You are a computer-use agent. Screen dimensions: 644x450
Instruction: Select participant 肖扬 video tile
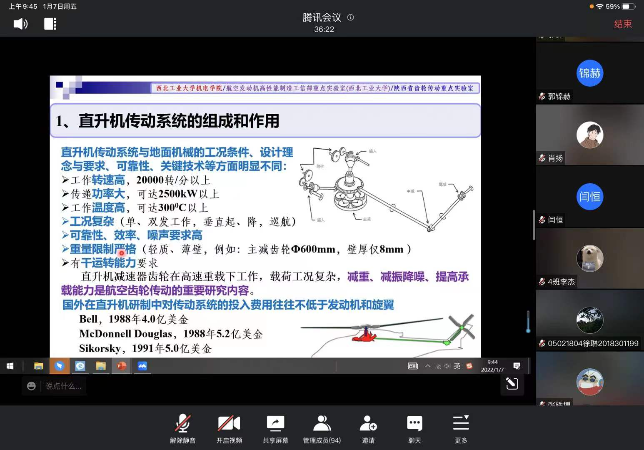[x=589, y=135]
